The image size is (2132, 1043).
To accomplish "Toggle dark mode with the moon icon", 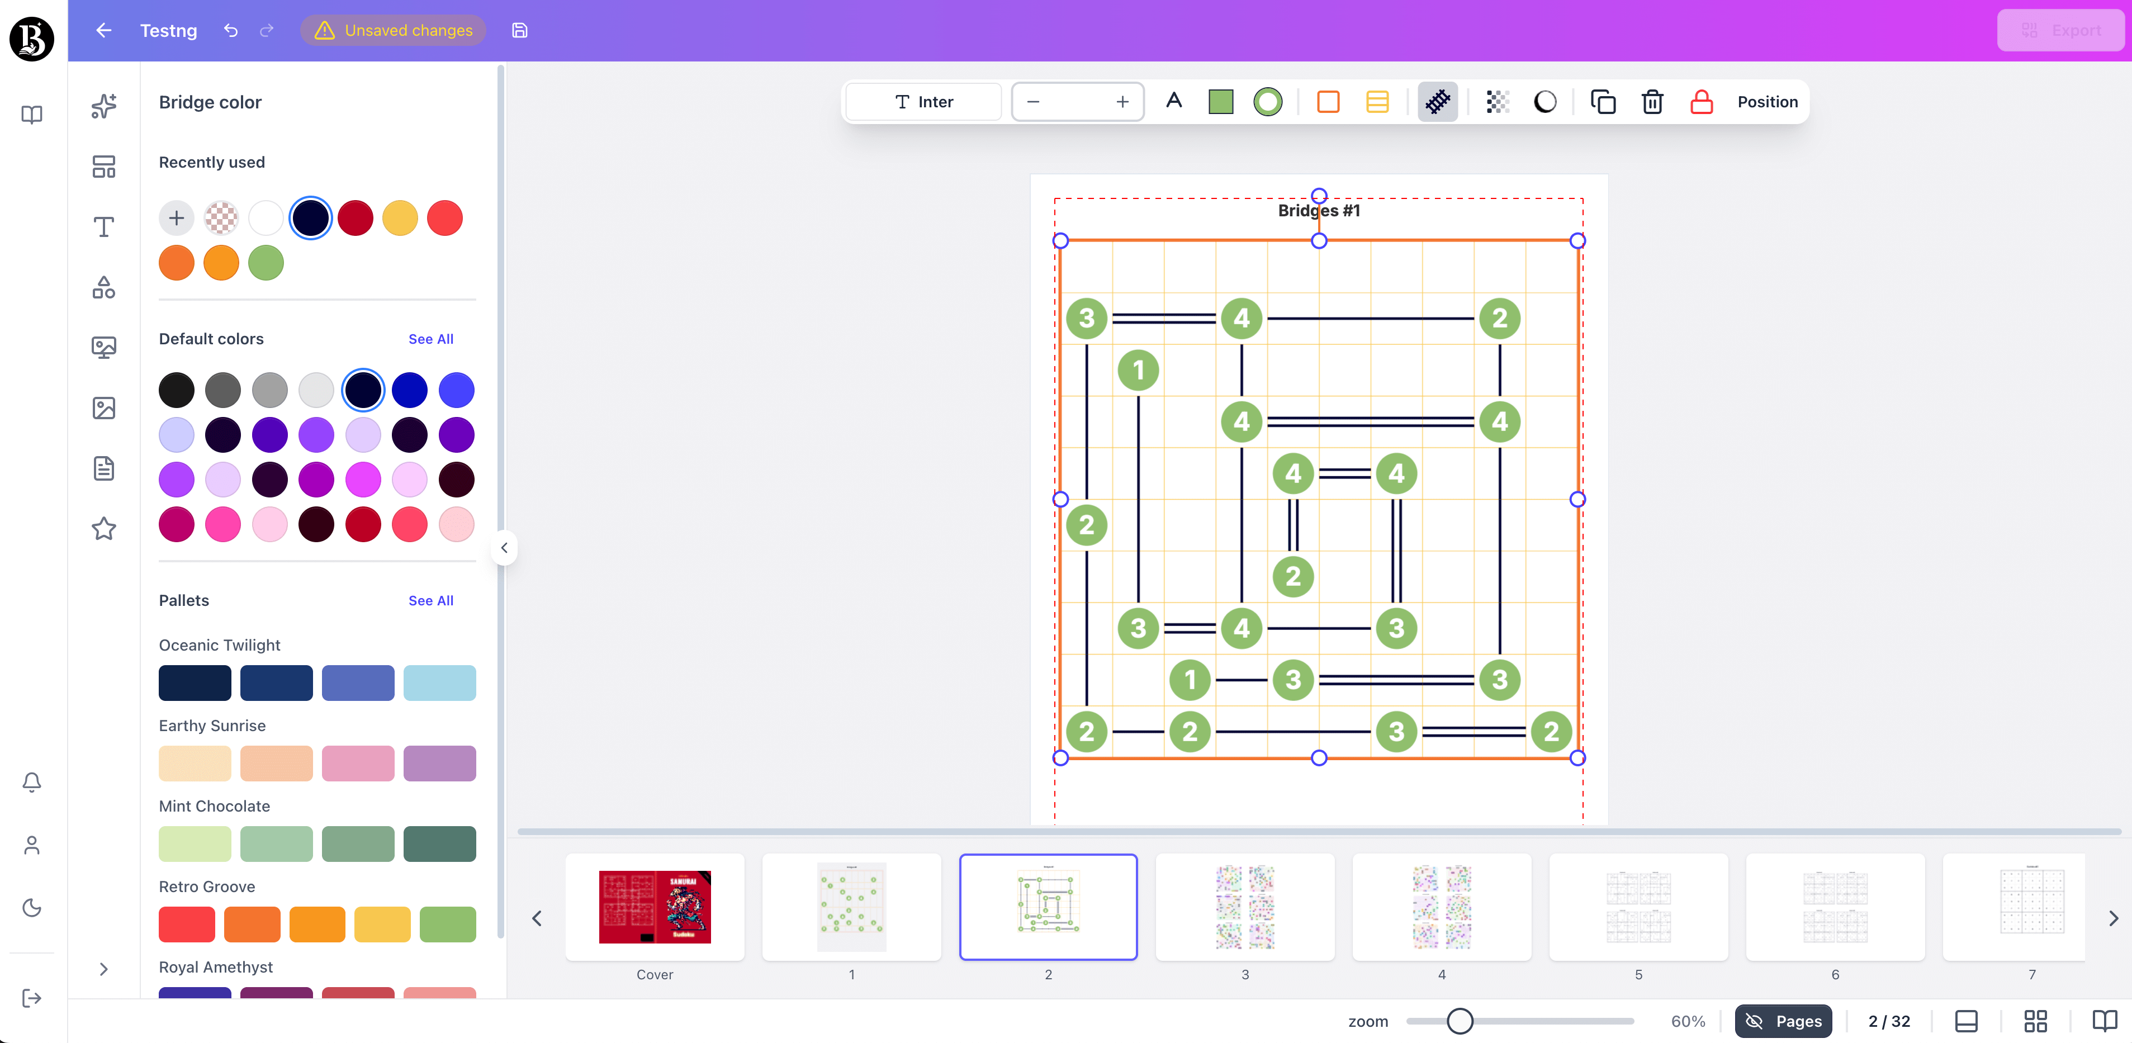I will click(31, 908).
